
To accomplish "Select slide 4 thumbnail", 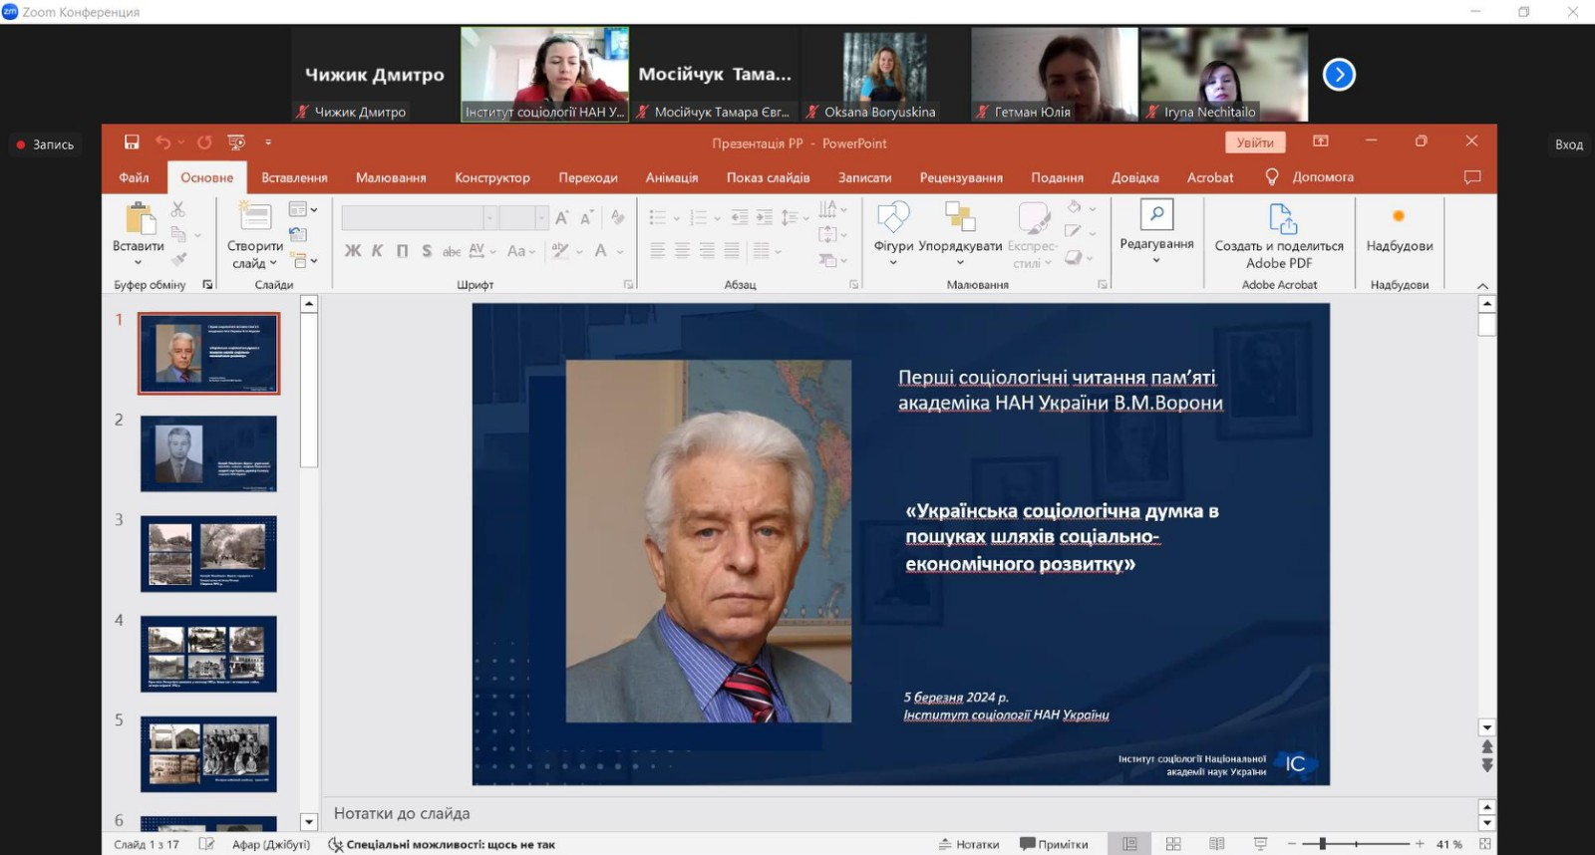I will coord(208,654).
